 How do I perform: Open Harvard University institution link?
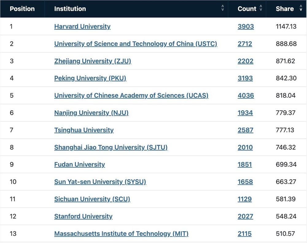[x=82, y=26]
